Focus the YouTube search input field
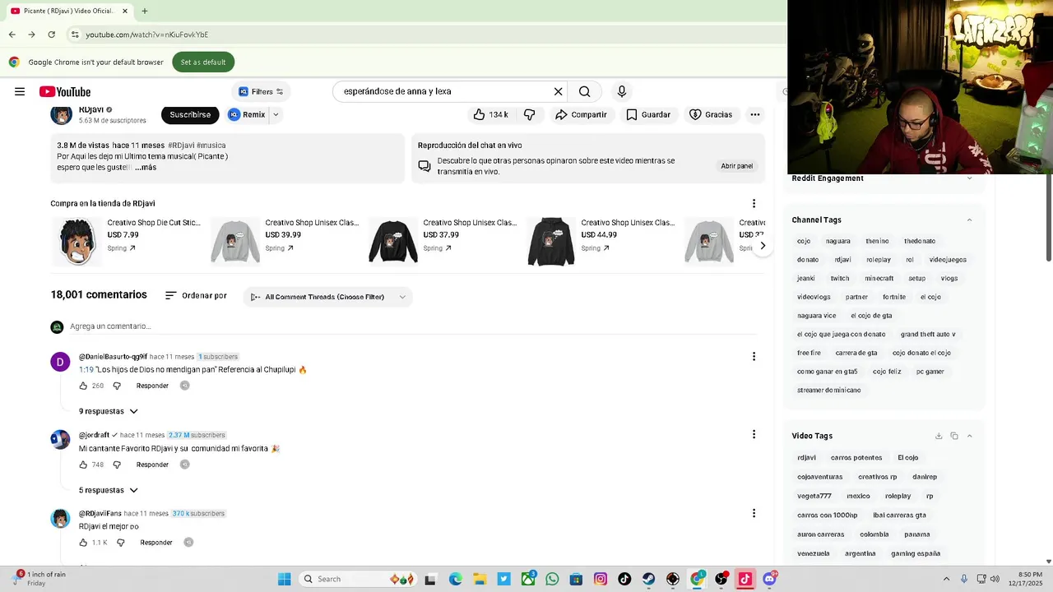 (444, 91)
